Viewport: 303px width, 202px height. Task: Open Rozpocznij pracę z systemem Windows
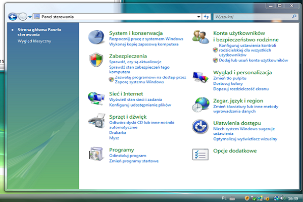click(146, 39)
